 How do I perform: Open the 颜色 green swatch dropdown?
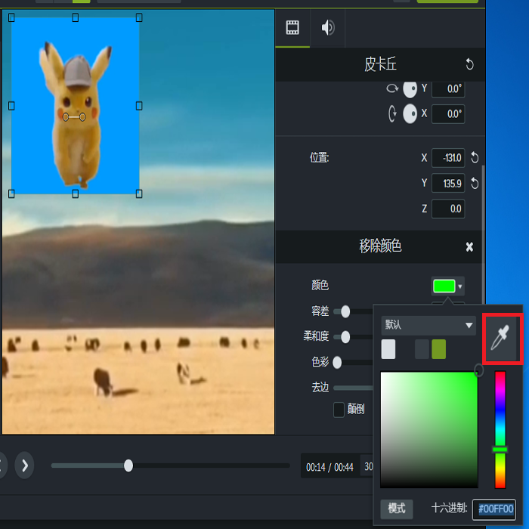(448, 286)
